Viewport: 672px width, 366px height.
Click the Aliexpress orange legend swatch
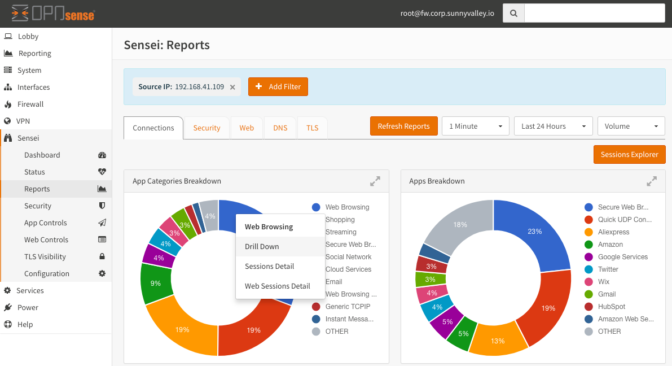pyautogui.click(x=588, y=232)
